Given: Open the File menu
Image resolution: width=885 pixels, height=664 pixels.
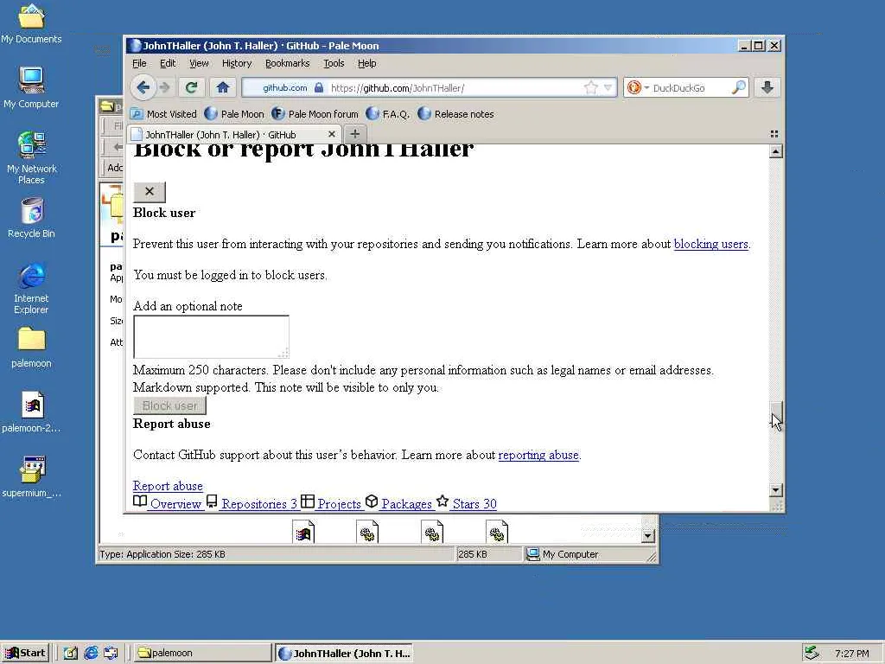Looking at the screenshot, I should click(139, 63).
